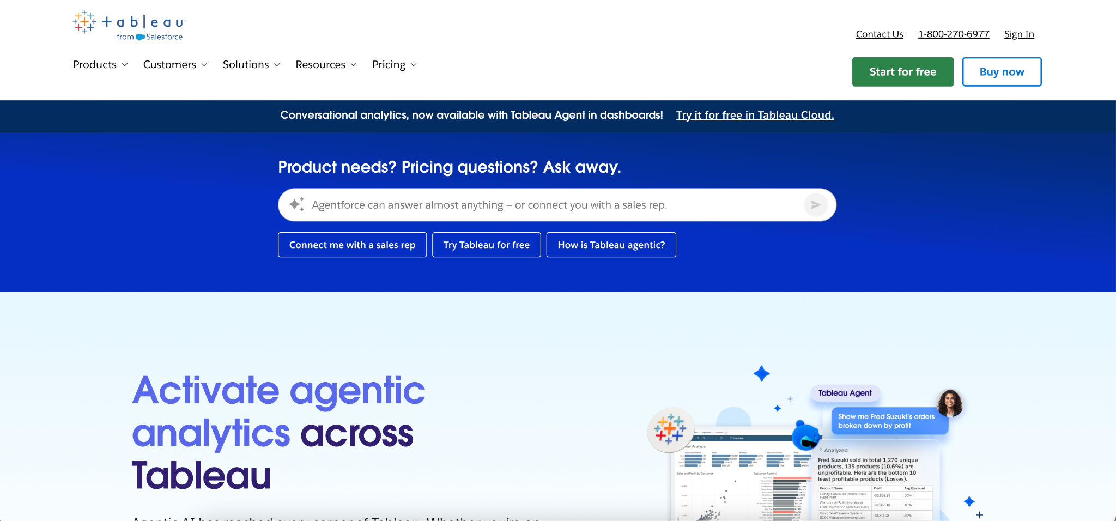Expand the Analyzed section chevron

(821, 450)
